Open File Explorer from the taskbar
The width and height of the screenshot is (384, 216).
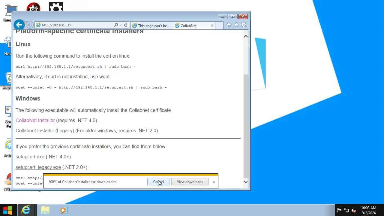point(45,210)
